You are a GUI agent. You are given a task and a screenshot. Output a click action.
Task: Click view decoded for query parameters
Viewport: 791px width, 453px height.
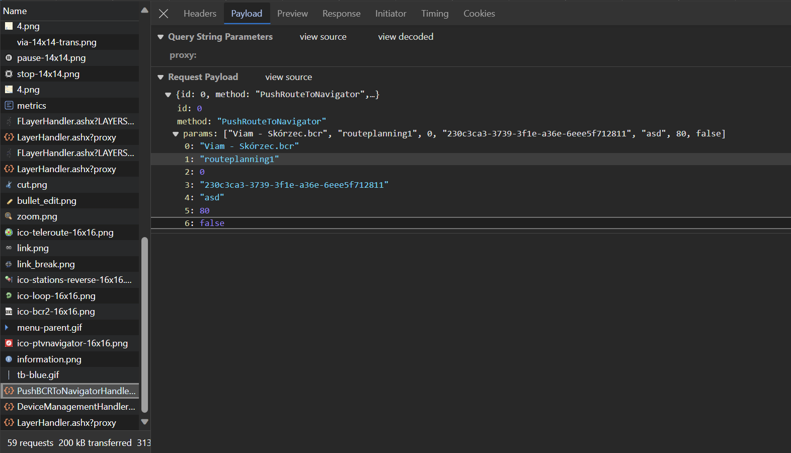[405, 37]
